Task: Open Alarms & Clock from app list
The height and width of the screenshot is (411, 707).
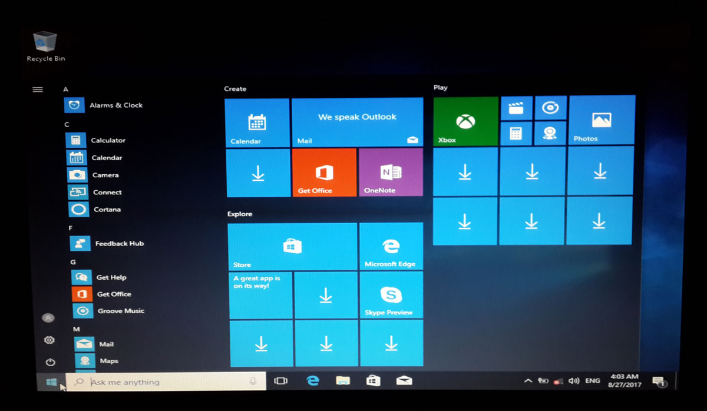Action: [x=104, y=105]
